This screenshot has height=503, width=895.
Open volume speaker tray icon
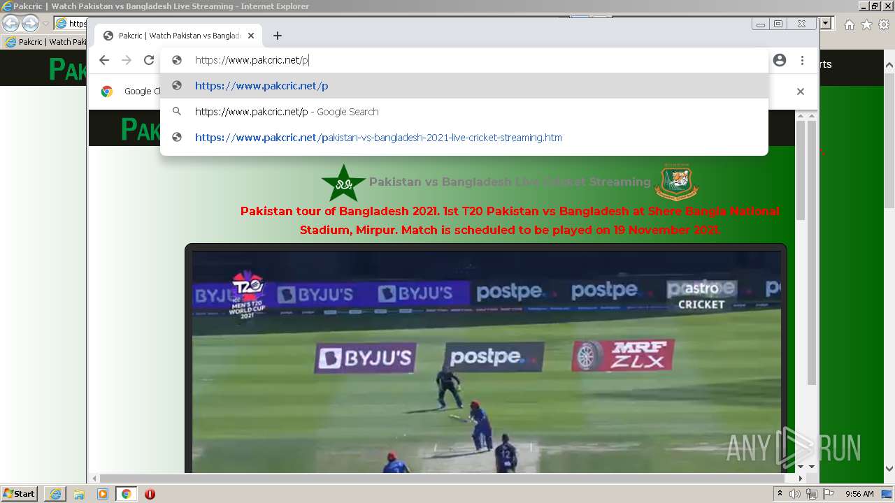pos(795,494)
